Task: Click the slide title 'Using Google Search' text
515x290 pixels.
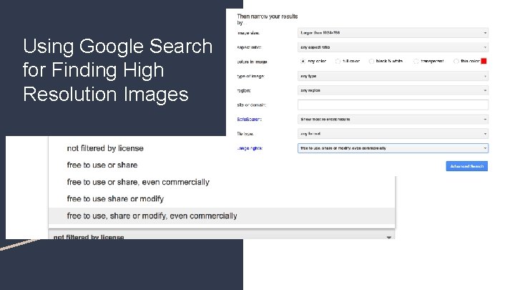Action: tap(117, 46)
